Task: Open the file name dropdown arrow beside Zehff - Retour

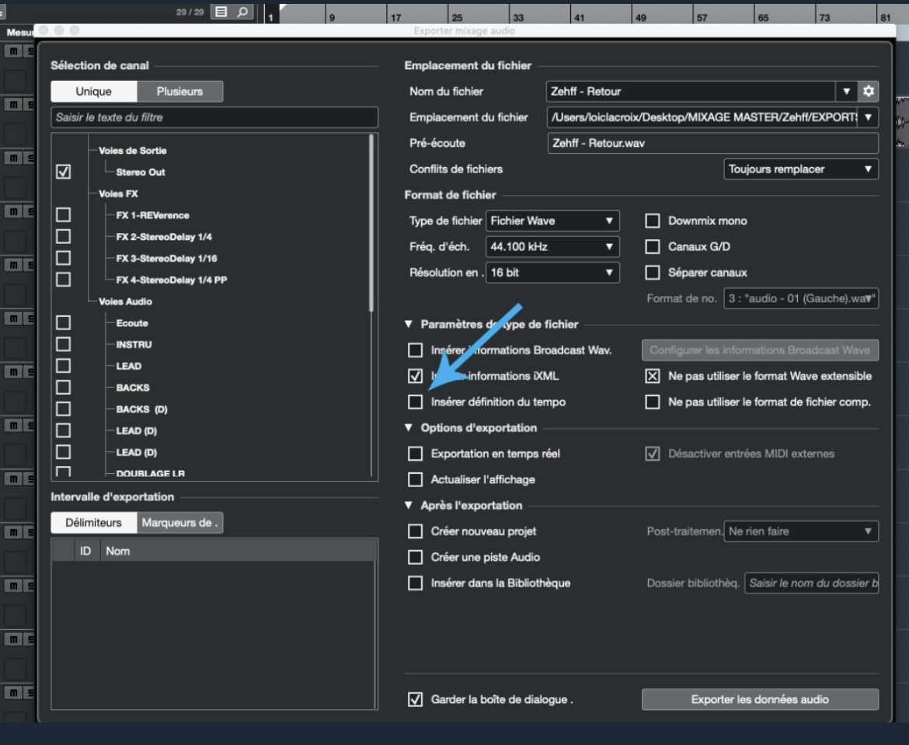Action: tap(846, 91)
